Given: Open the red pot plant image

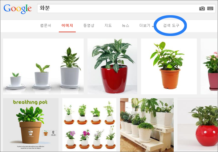Looking at the screenshot, I should [112, 66].
